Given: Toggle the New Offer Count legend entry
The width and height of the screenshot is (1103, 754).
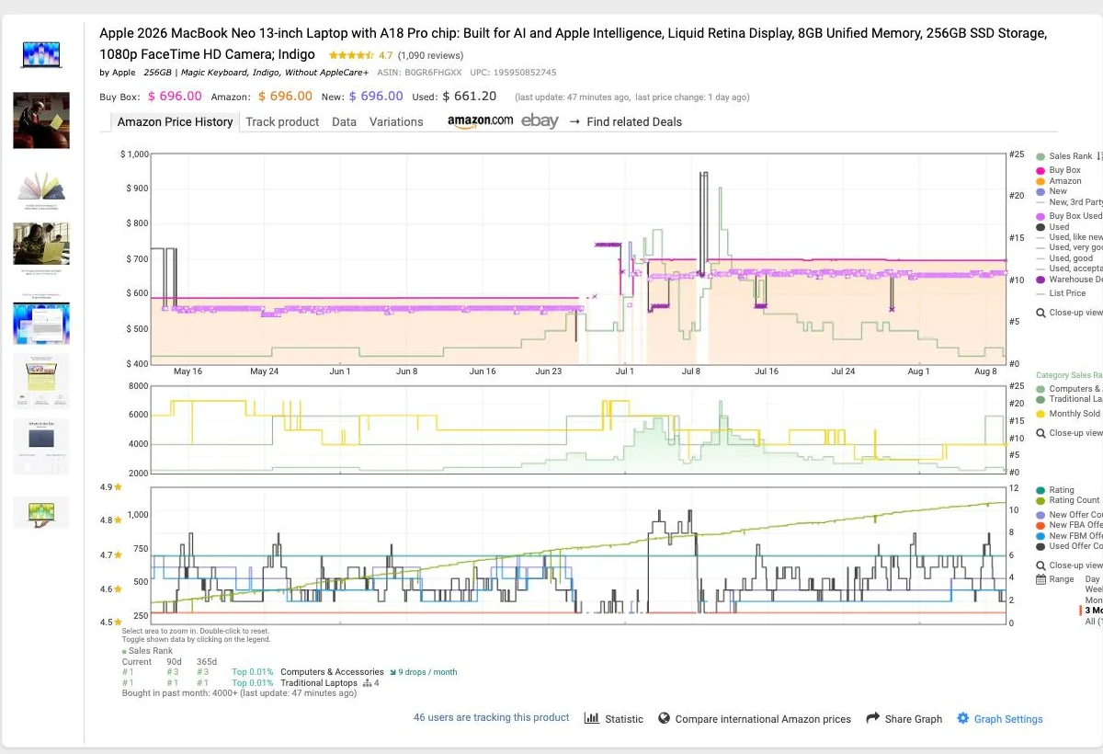Looking at the screenshot, I should (x=1069, y=515).
